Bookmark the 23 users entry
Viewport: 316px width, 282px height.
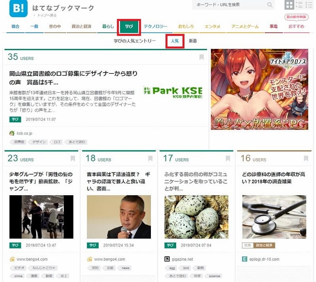[73, 159]
